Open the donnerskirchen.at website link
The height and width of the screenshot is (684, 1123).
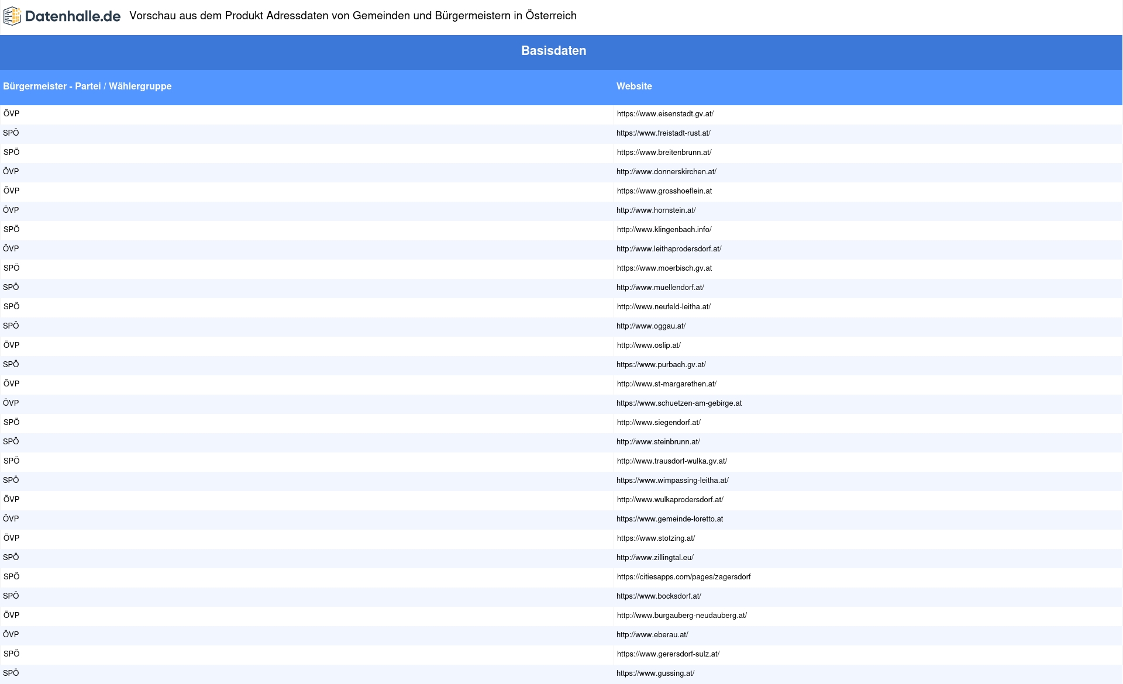tap(666, 172)
